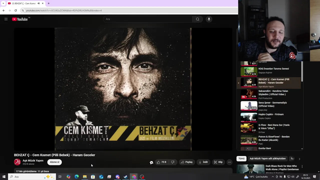Click the Windows taskbar search box
Image resolution: width=320 pixels, height=180 pixels.
click(32, 177)
